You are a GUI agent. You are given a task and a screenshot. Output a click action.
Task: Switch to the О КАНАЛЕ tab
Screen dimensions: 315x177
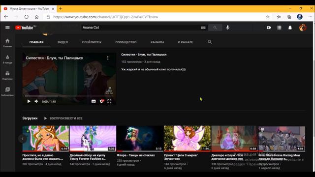186,42
